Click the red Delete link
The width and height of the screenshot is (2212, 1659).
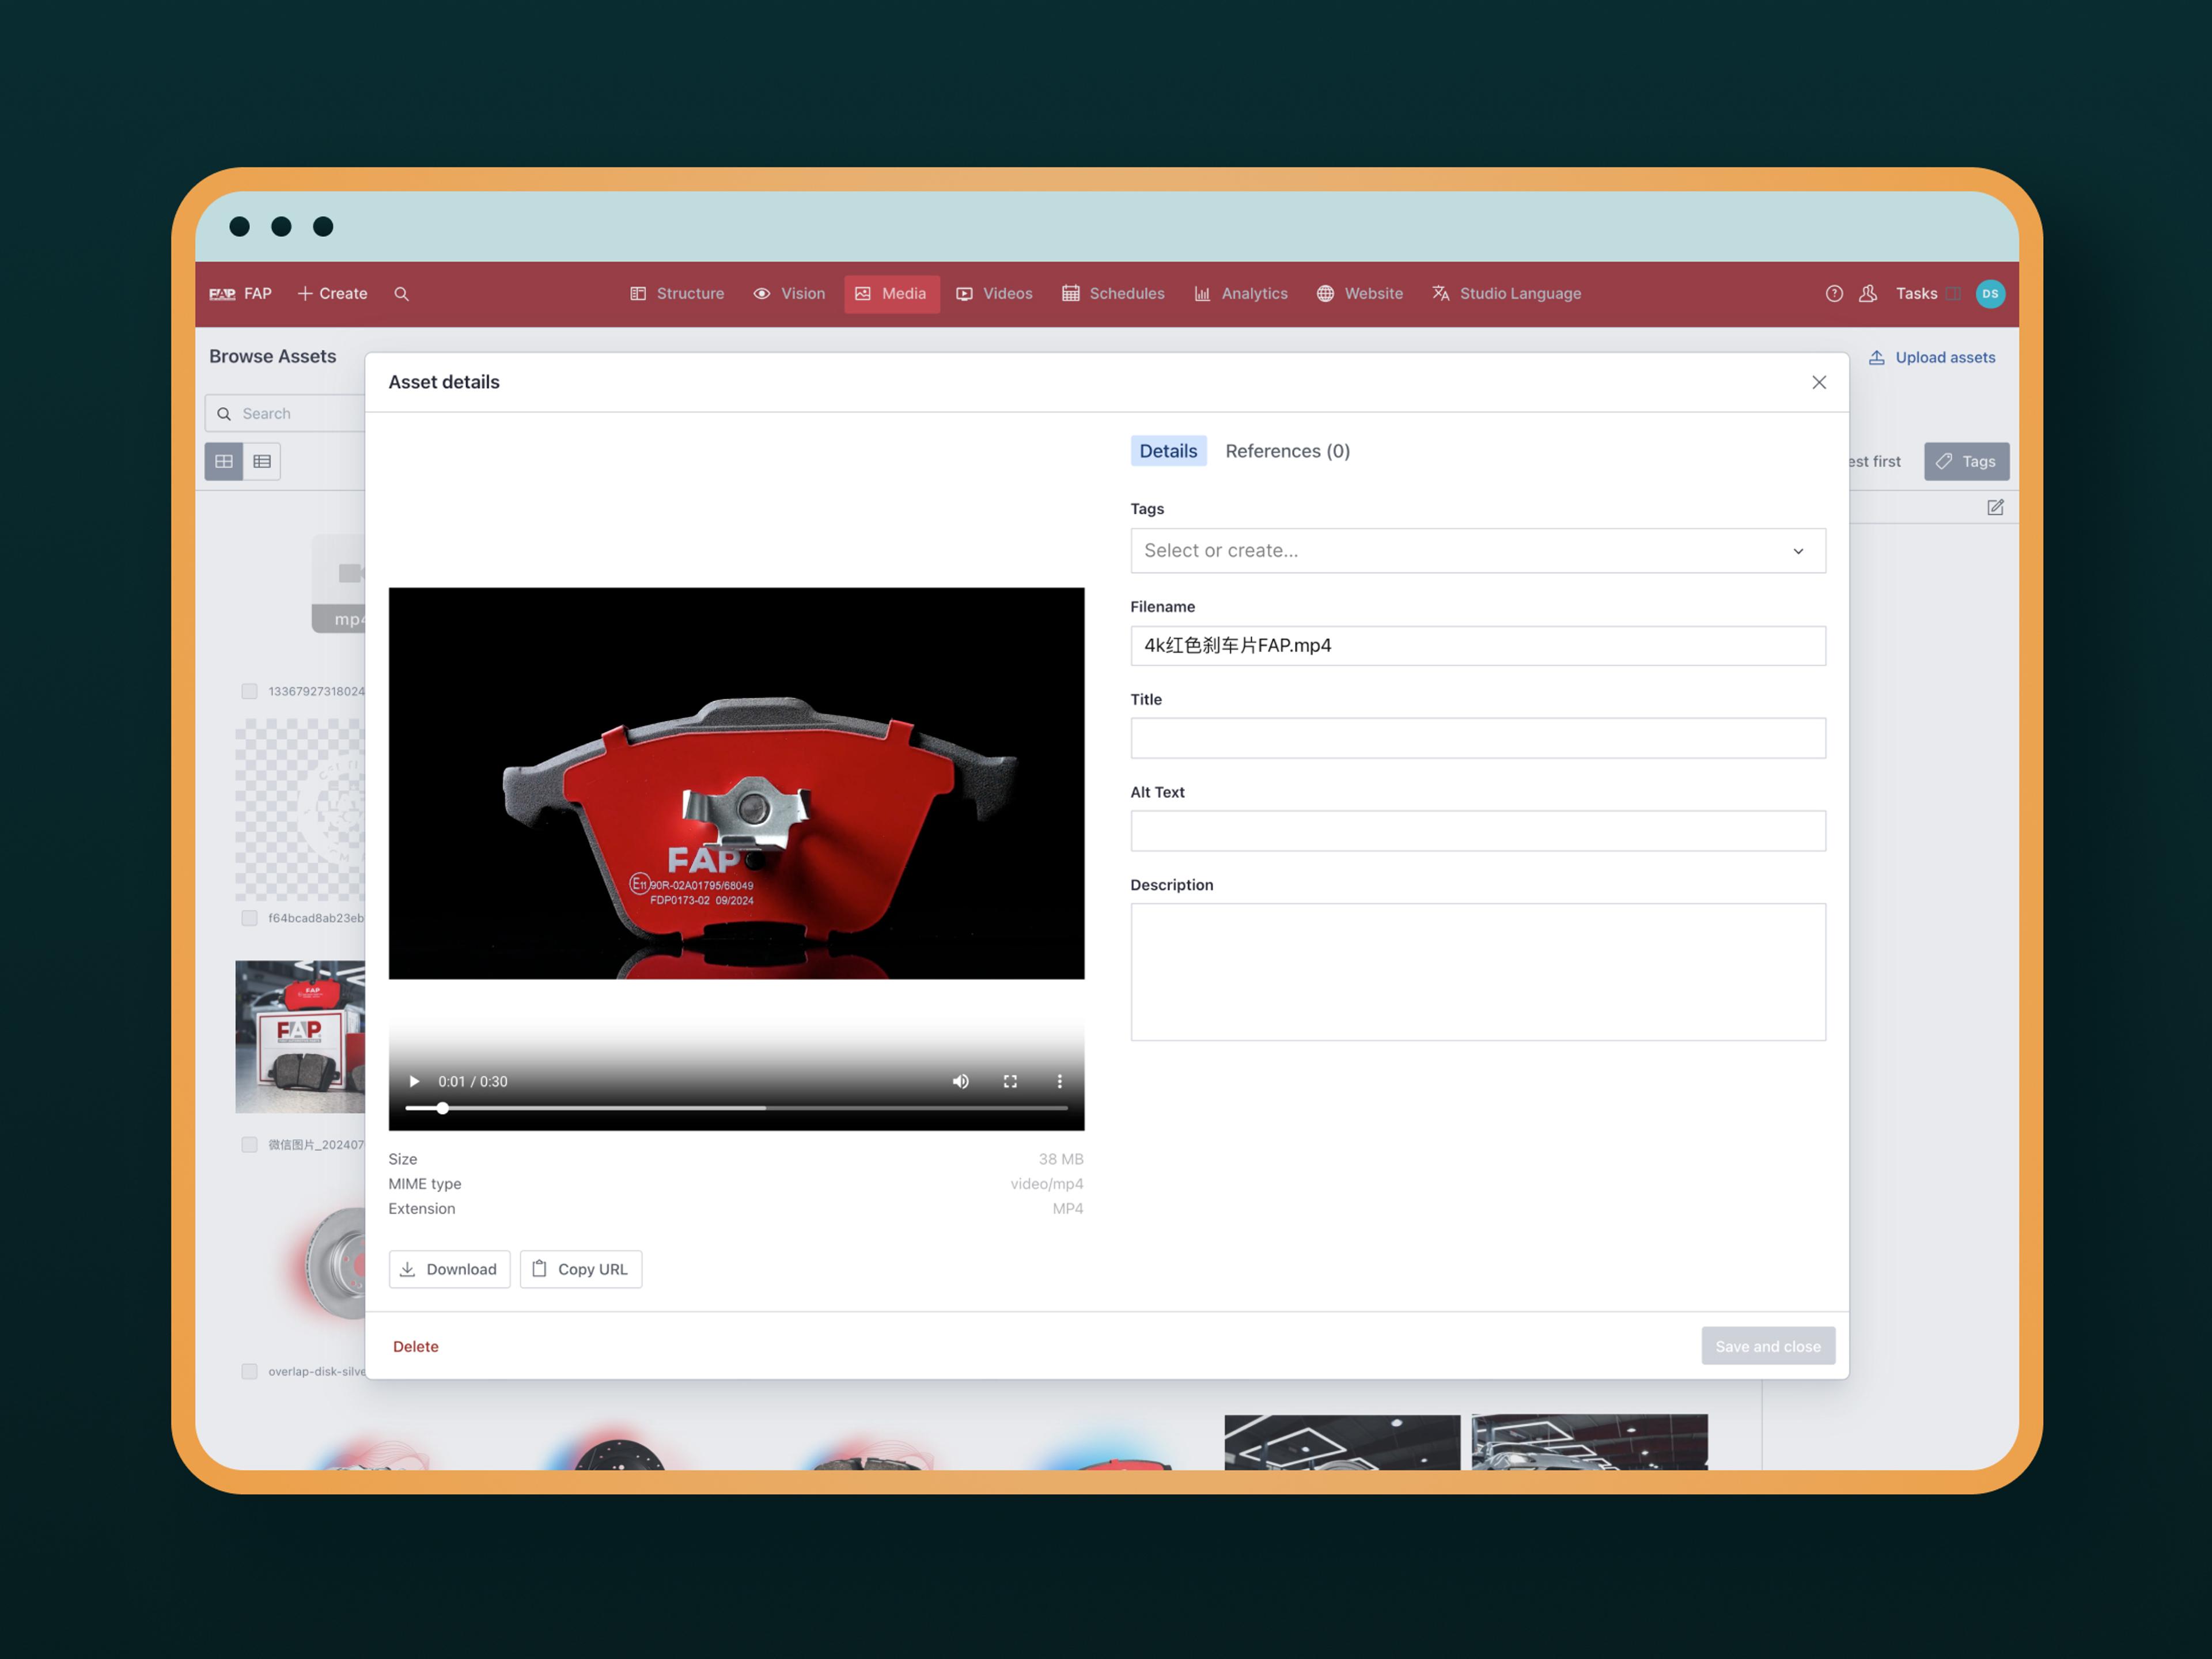click(415, 1347)
